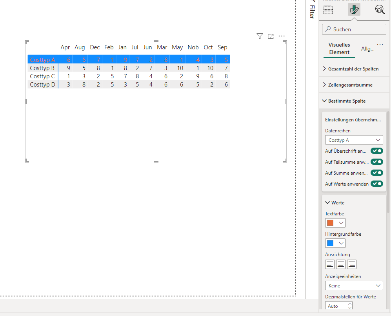Screen dimensions: 391x316
Task: Select the Costtyp A row header
Action: click(x=42, y=60)
